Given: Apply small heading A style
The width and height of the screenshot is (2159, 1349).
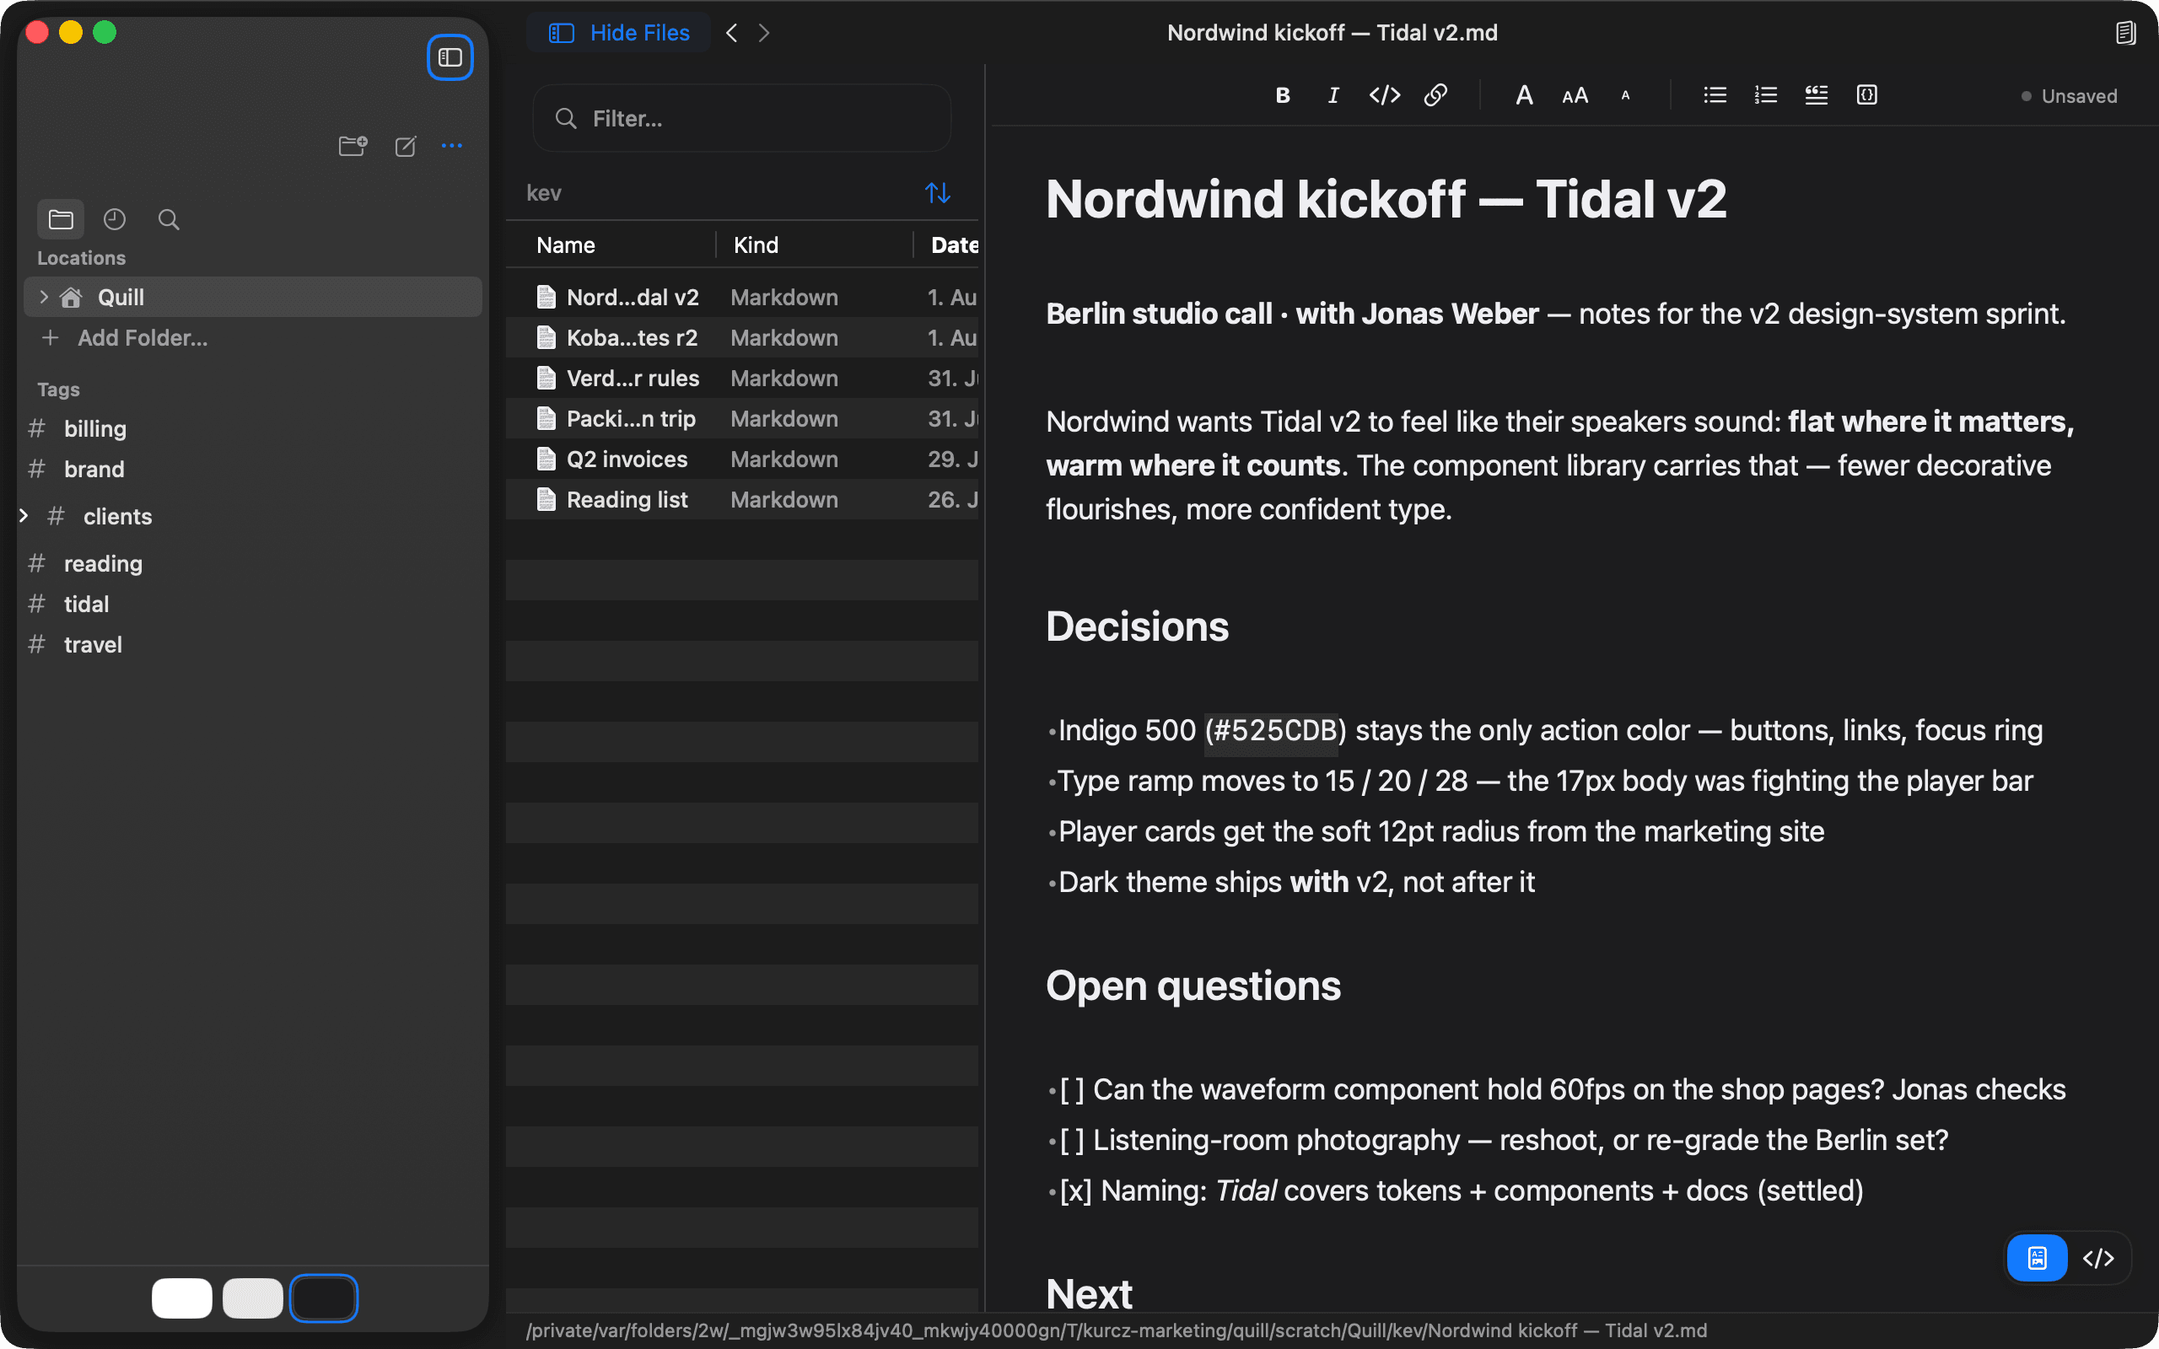Looking at the screenshot, I should 1625,95.
